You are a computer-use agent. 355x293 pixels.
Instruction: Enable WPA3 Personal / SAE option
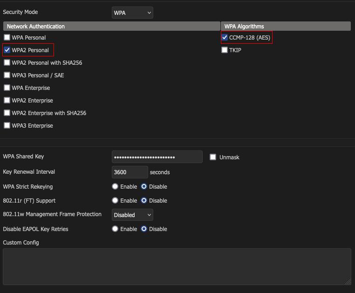(7, 75)
